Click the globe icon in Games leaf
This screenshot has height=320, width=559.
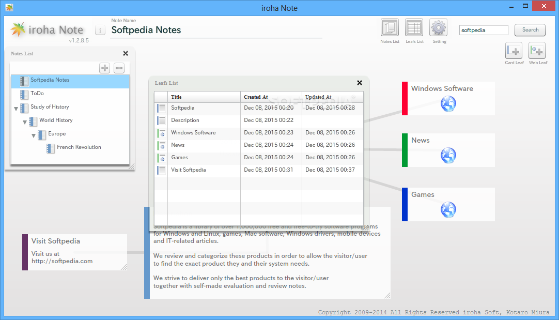pos(448,210)
